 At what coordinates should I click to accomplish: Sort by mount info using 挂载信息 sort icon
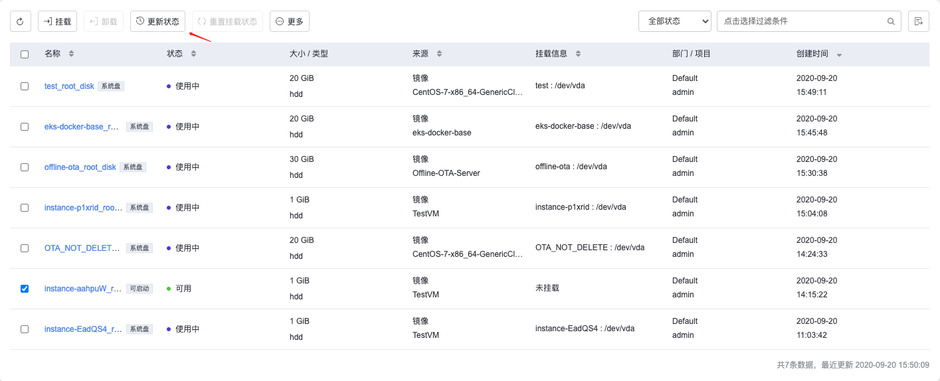(x=578, y=54)
